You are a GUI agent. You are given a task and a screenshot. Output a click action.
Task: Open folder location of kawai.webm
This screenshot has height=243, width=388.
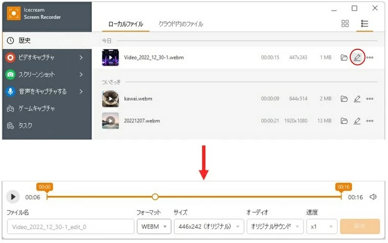click(344, 98)
